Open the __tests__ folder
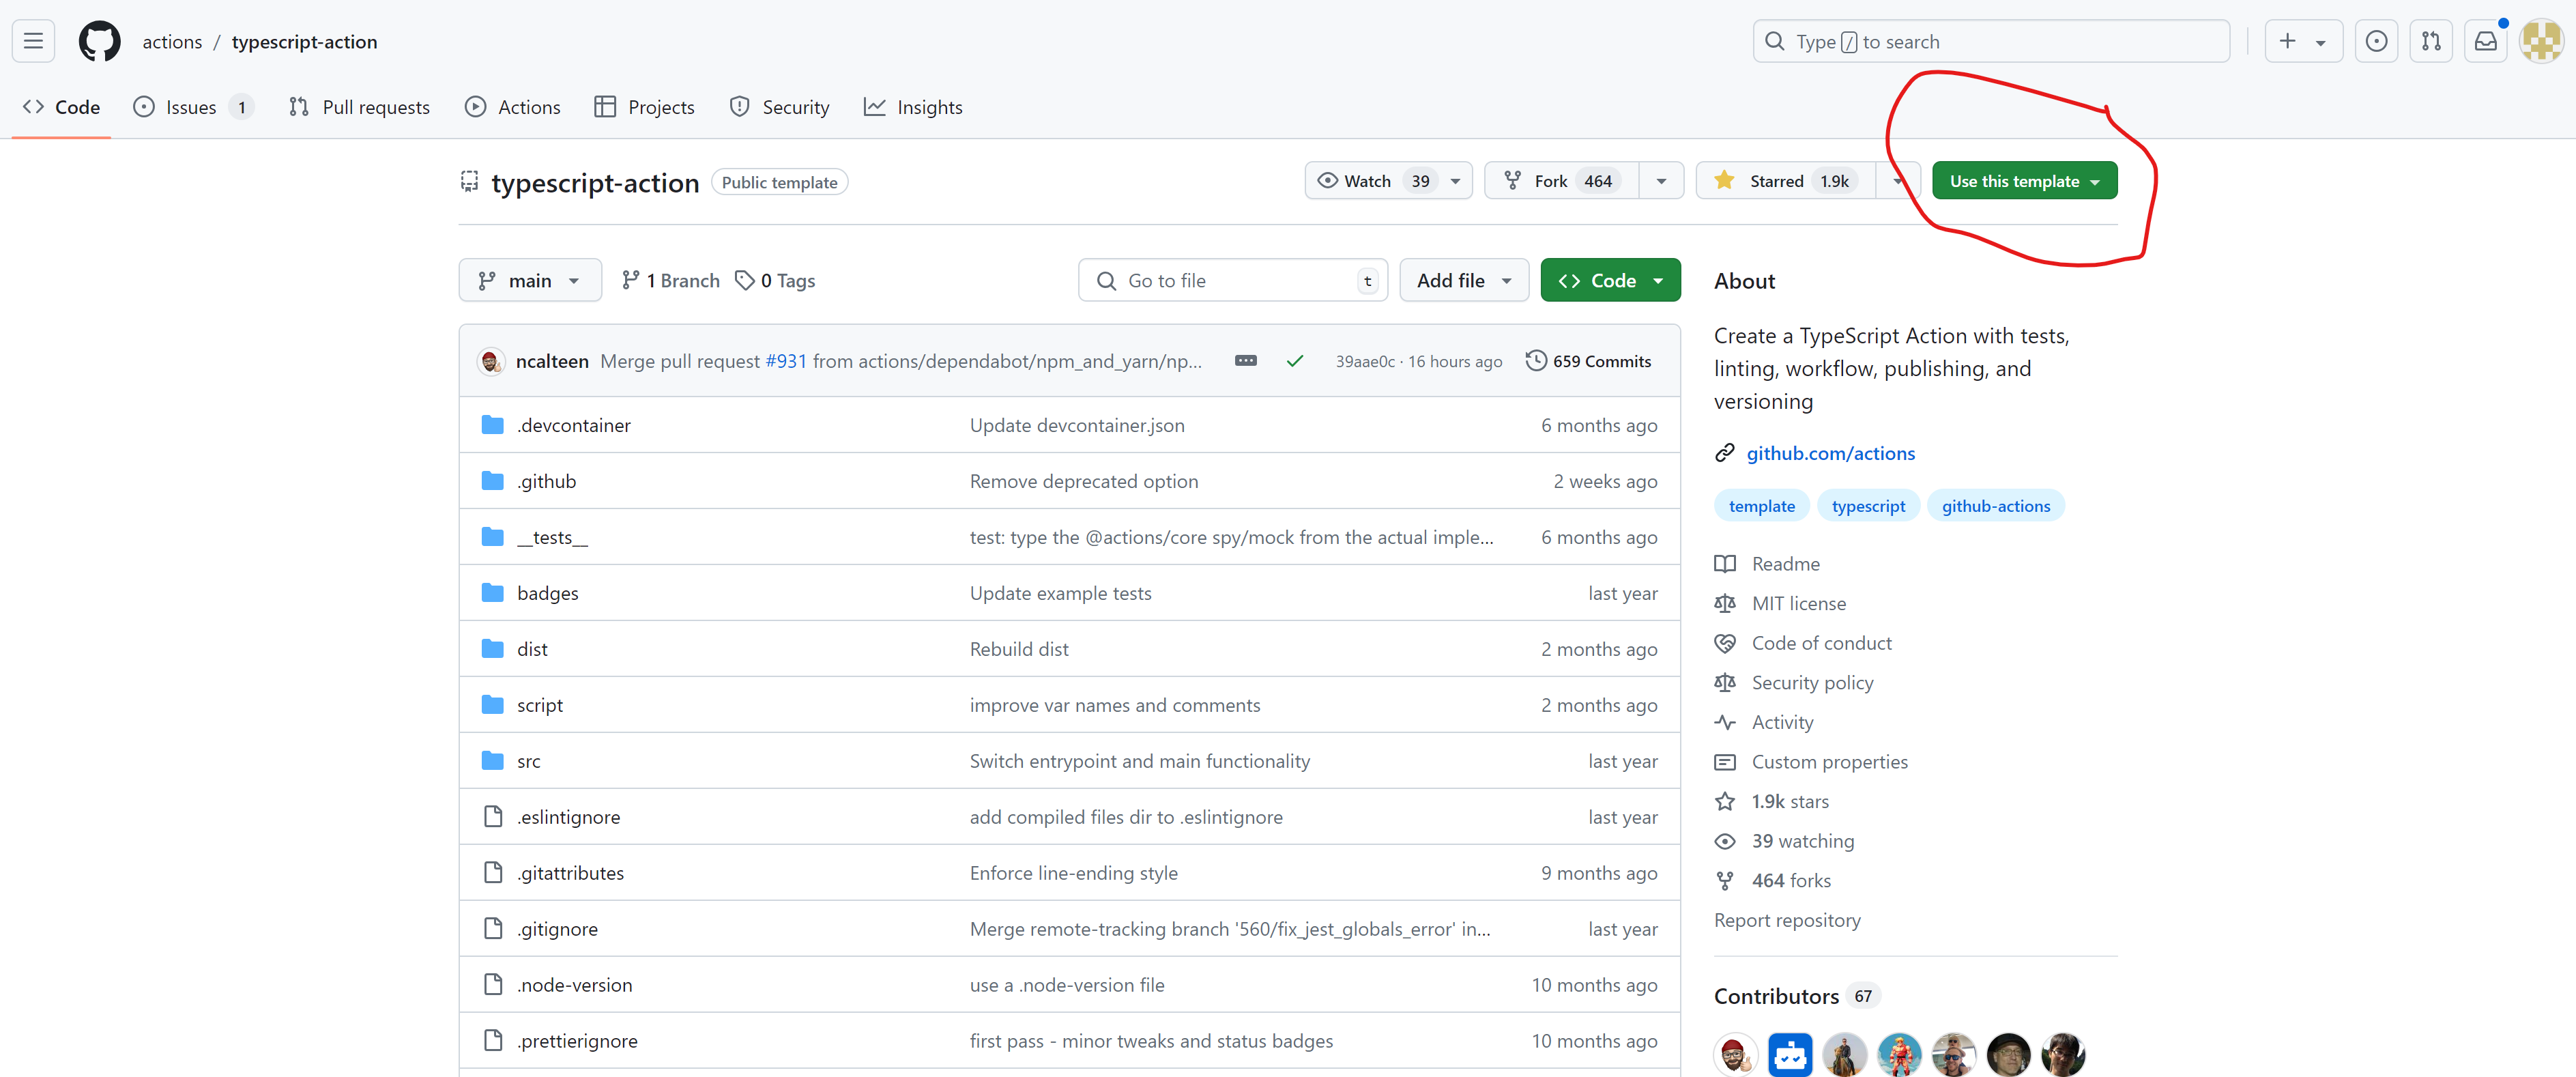 coord(552,537)
